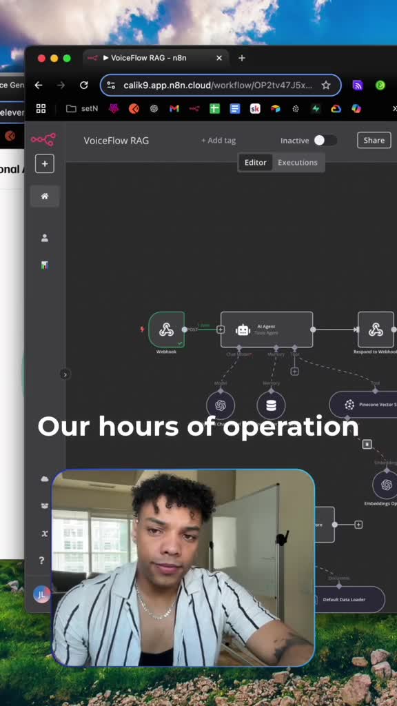
Task: Go to n8n home in sidebar
Action: coord(45,196)
